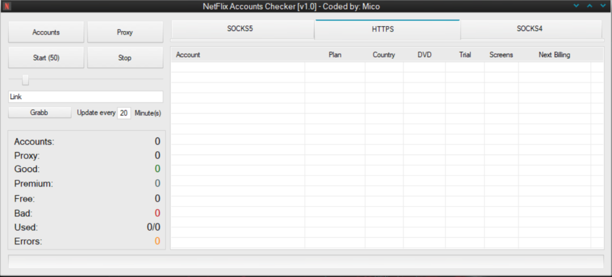612x277 pixels.
Task: Click the "Errors:" stats label
Action: (x=28, y=242)
